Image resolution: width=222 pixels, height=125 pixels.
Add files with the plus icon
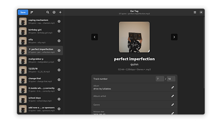point(60,12)
